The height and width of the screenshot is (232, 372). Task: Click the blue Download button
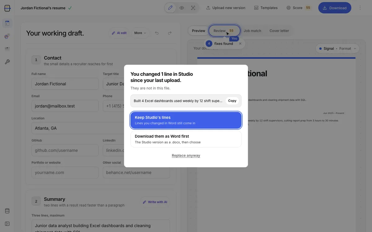(335, 8)
